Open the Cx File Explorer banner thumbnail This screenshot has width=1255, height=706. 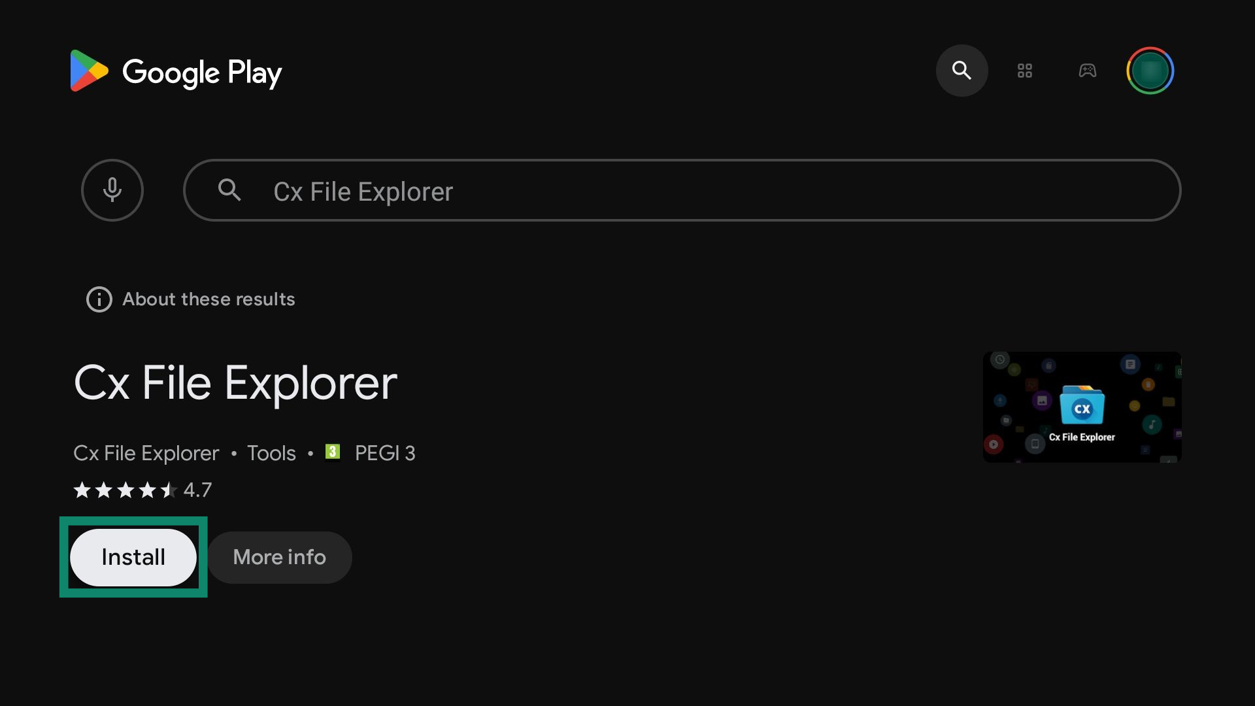[1082, 407]
